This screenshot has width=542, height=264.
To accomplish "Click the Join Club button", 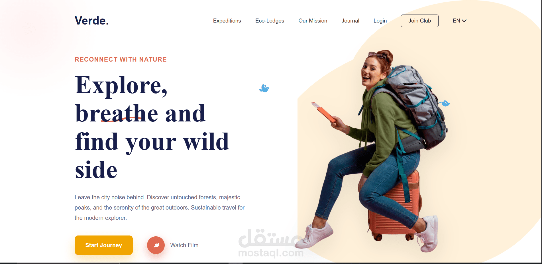I will [420, 21].
